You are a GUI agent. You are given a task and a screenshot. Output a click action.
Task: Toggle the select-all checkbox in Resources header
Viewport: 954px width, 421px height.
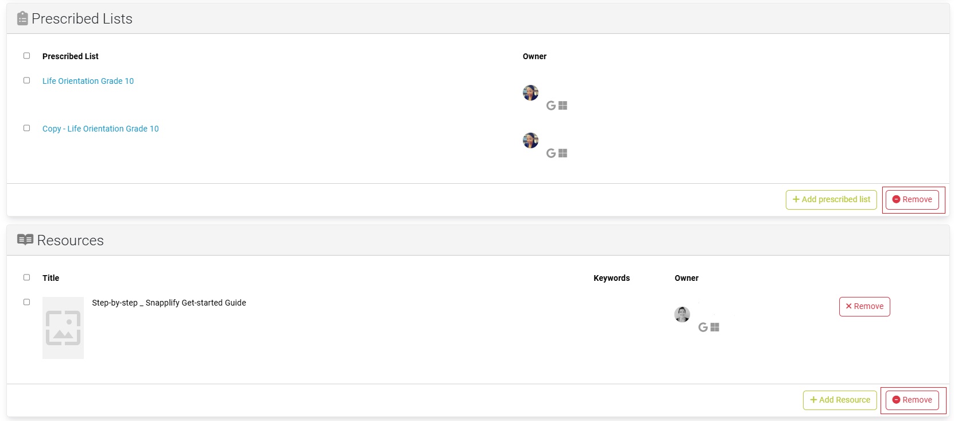(x=26, y=277)
